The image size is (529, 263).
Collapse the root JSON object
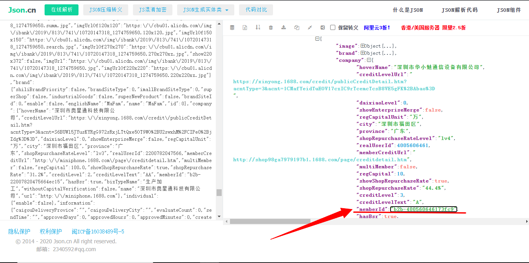317,39
